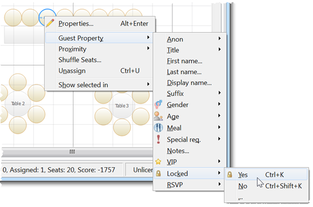
Task: Select VIP menu entry
Action: 190,162
